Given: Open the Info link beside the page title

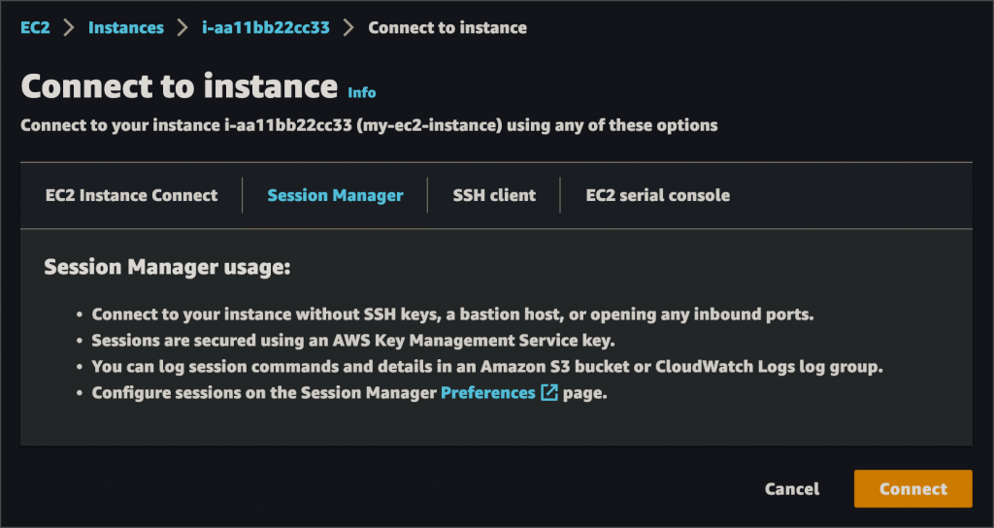Looking at the screenshot, I should click(362, 92).
